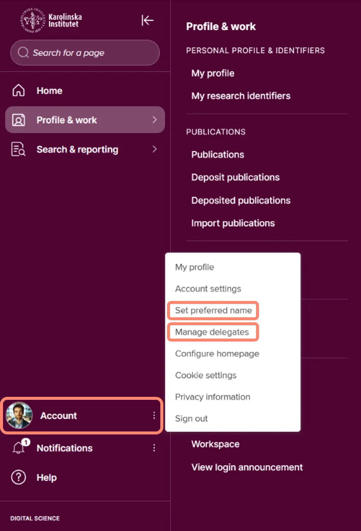Open the Home page
361x531 pixels.
[x=49, y=90]
